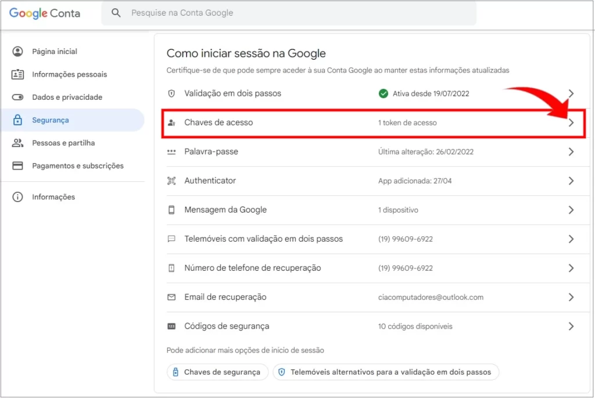This screenshot has height=399, width=595.
Task: Click the Pessoas e partilha people icon
Action: click(17, 143)
